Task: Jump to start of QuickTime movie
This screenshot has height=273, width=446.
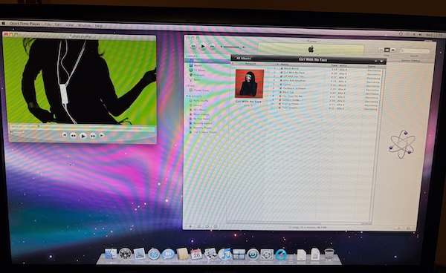Action: coord(65,135)
